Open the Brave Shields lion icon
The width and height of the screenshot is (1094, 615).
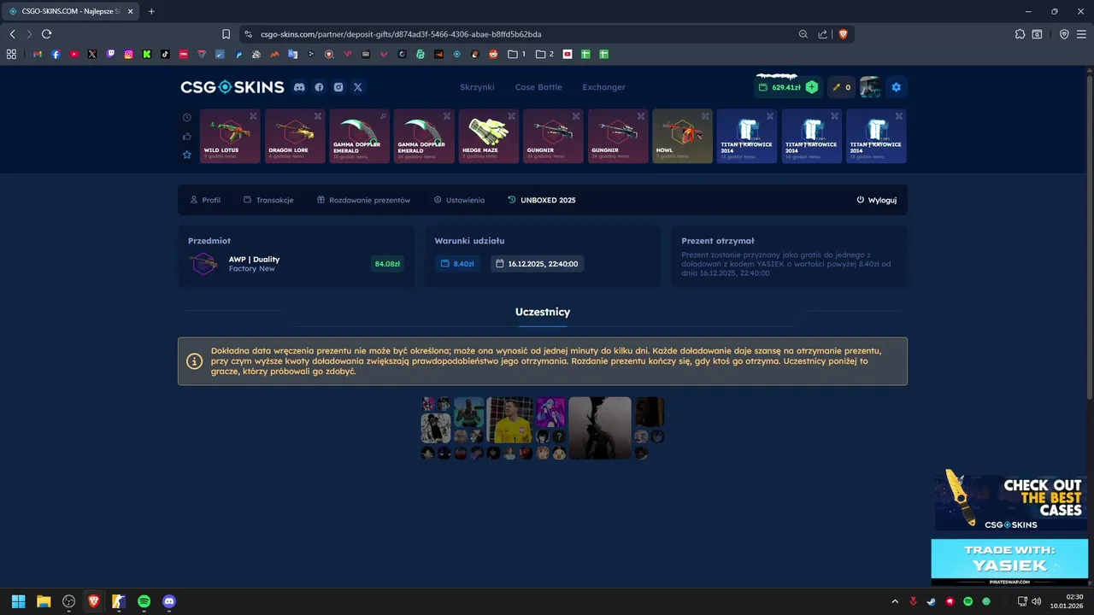(x=844, y=34)
